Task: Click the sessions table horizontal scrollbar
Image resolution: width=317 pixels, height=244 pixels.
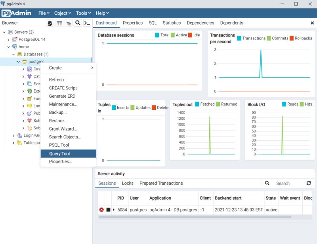Action: pos(195,217)
